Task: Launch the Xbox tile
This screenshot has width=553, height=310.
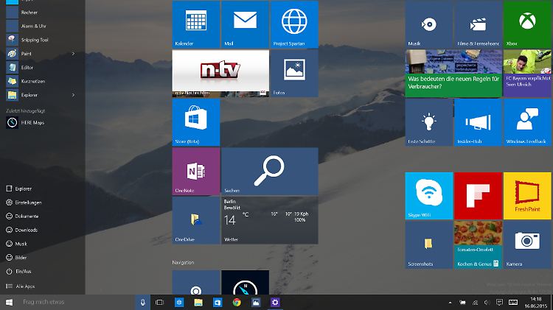Action: 527,24
